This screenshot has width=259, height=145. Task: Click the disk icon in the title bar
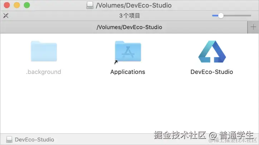tap(90, 5)
